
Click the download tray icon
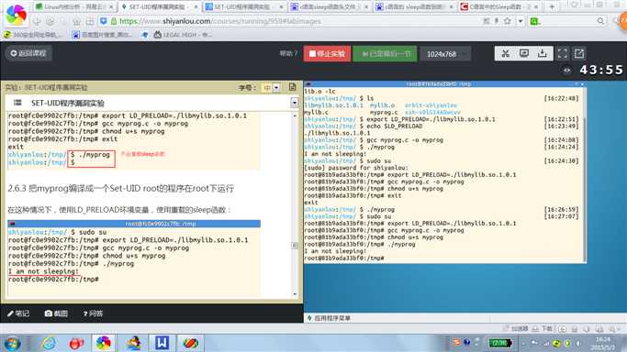(x=543, y=53)
